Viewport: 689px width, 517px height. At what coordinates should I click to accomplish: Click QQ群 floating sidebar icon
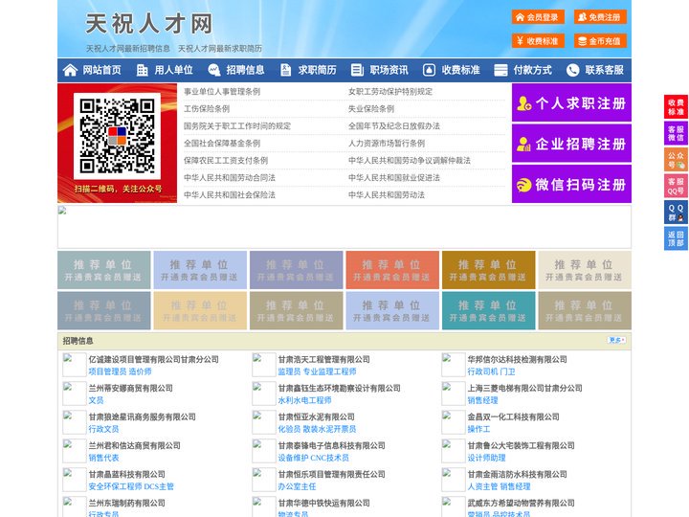[x=676, y=213]
